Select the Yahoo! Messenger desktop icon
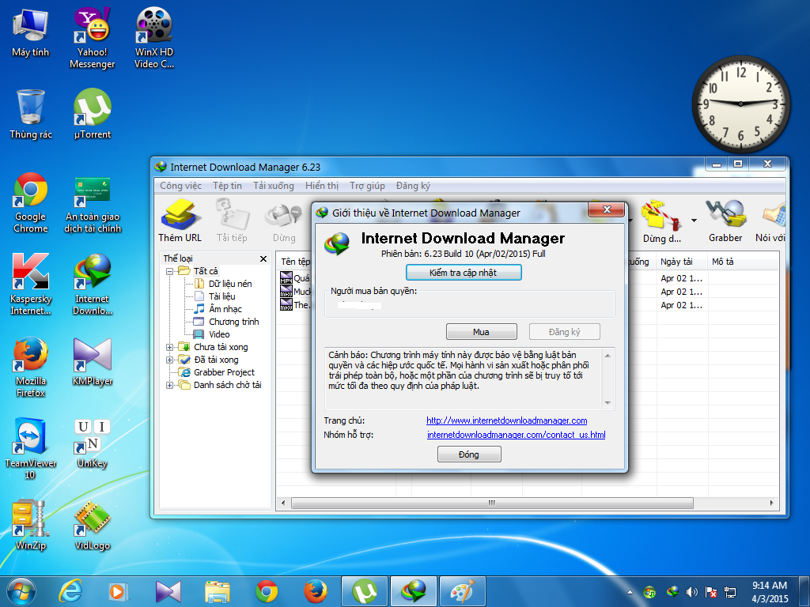 point(93,38)
